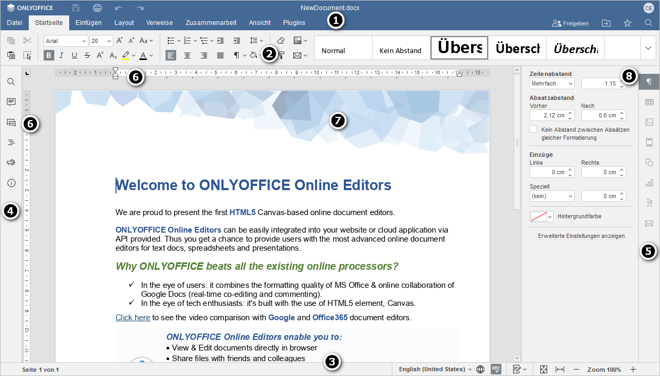Open the font size 20 dropdown
The height and width of the screenshot is (376, 660).
(x=110, y=41)
